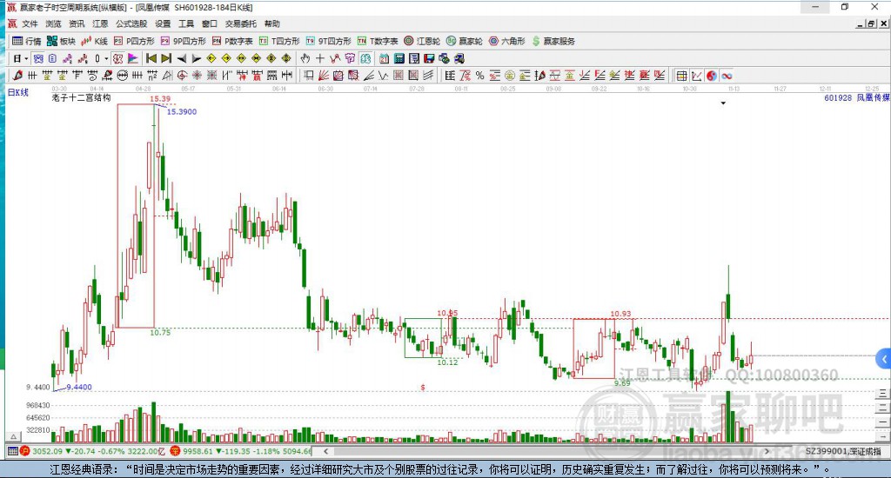The height and width of the screenshot is (478, 891).
Task: Jump to the first bar
Action: tap(151, 58)
